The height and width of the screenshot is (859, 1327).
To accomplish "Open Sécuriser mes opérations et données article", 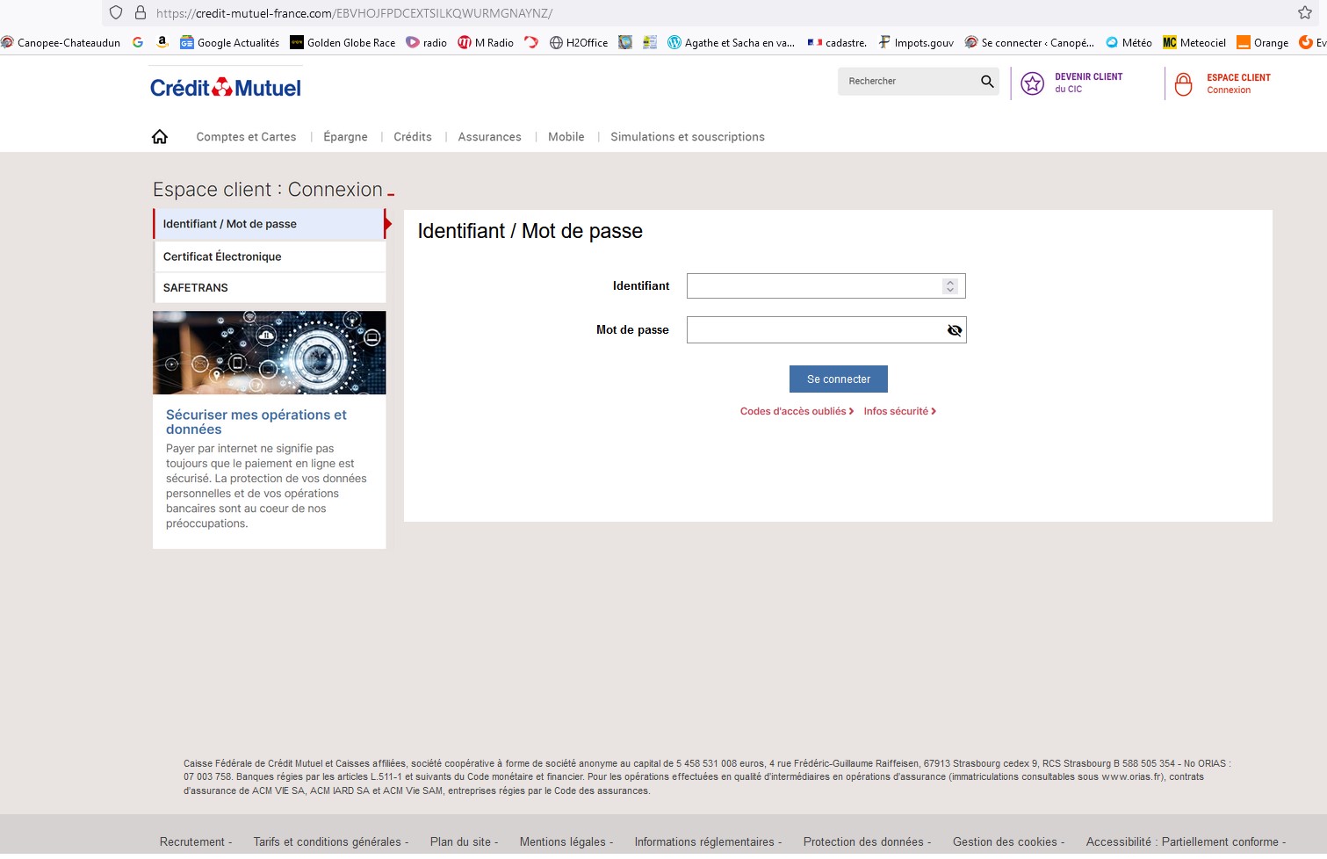I will point(256,422).
